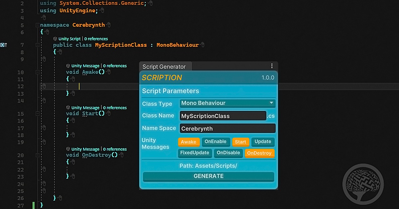The image size is (399, 209).
Task: Select the Script Generator tab
Action: [x=164, y=67]
